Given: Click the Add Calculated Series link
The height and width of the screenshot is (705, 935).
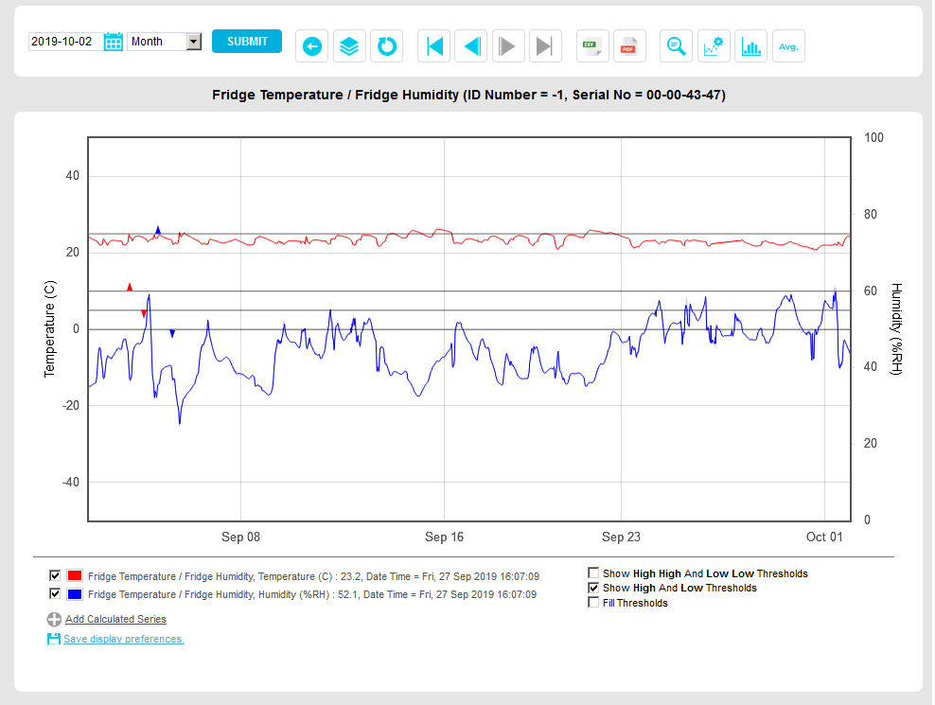Looking at the screenshot, I should (115, 619).
